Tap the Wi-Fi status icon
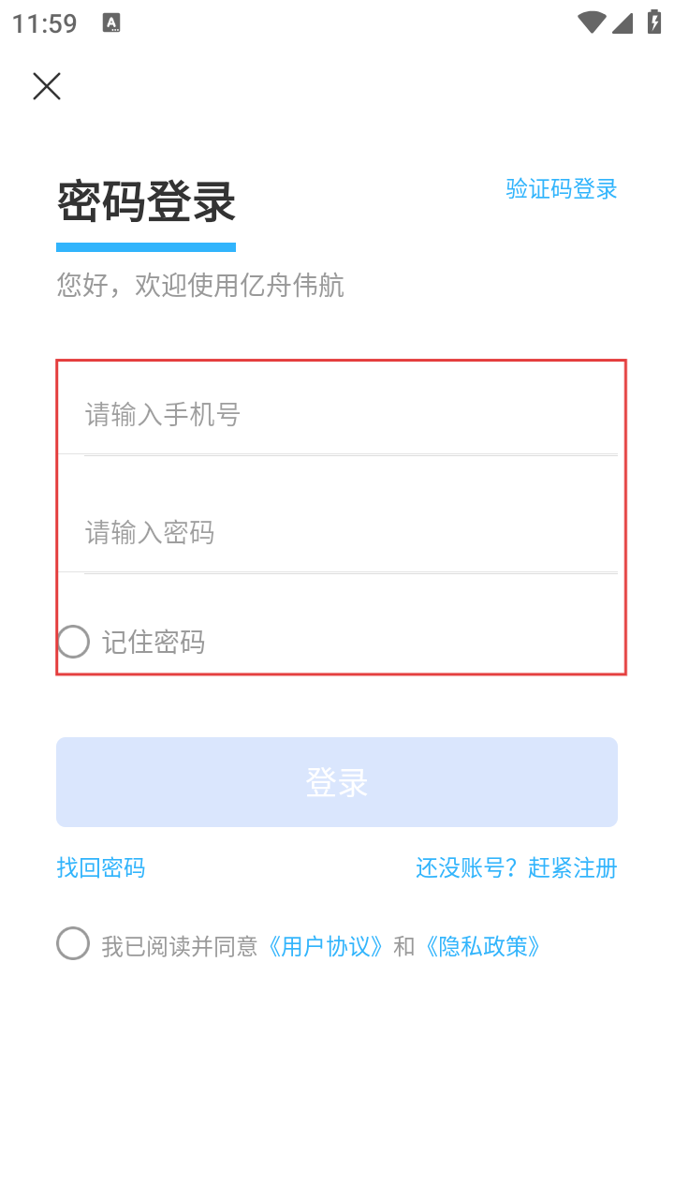The height and width of the screenshot is (1199, 674). click(592, 22)
